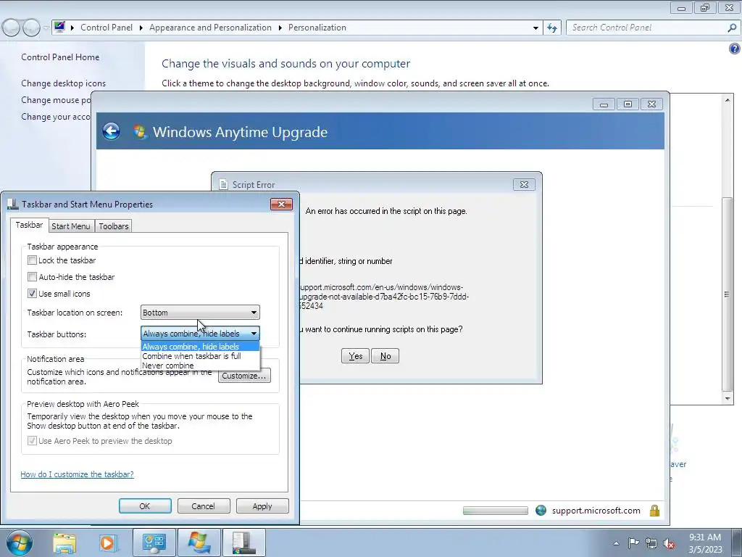
Task: Open the clock showing 9:31 AM
Action: [705, 543]
